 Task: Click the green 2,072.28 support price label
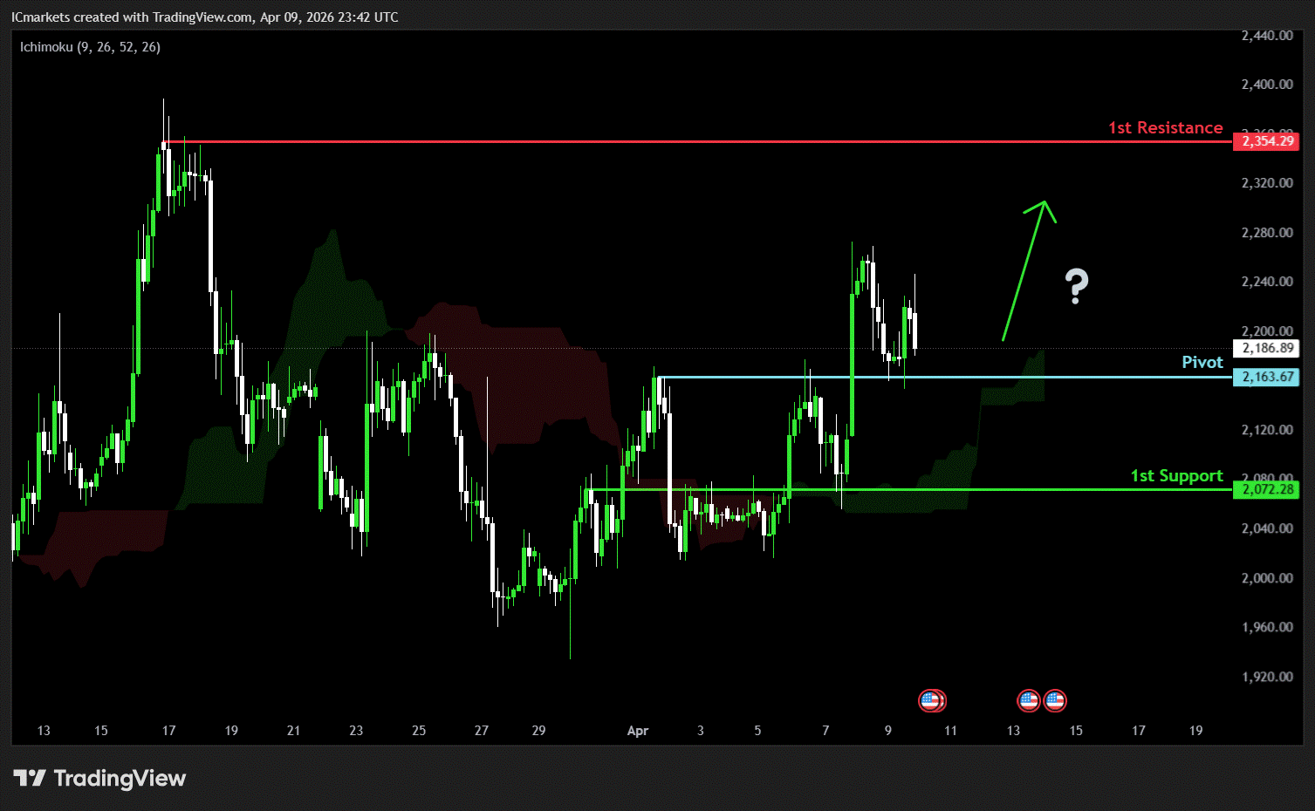(1265, 489)
